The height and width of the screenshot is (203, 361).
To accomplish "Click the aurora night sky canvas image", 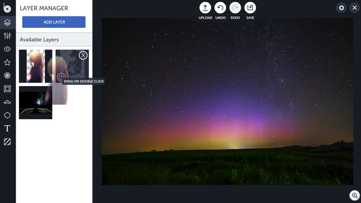I will (228, 102).
